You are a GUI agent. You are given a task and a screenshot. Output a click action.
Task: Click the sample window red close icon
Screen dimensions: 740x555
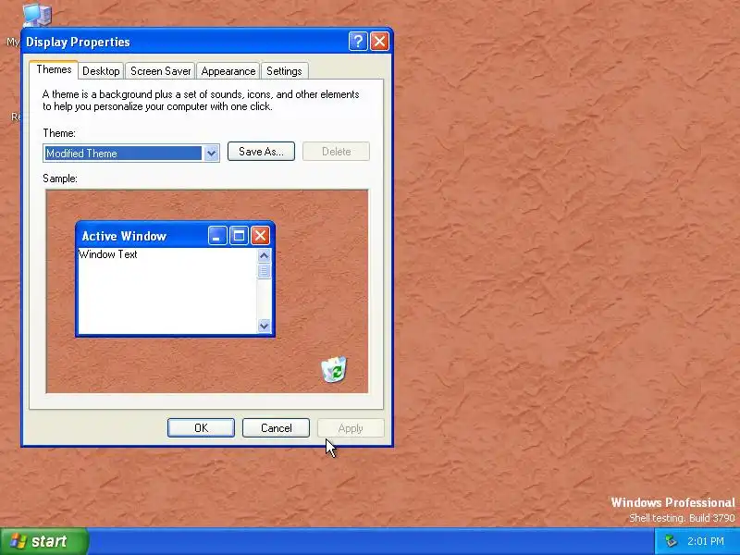click(260, 236)
